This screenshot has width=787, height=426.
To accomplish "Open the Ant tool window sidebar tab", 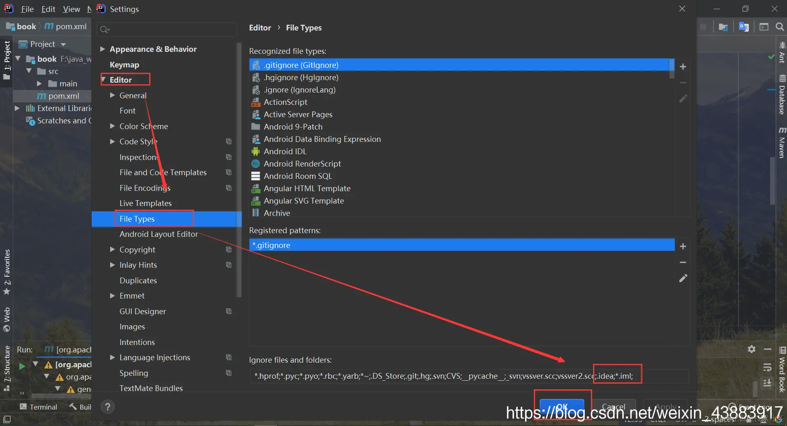I will click(x=782, y=52).
